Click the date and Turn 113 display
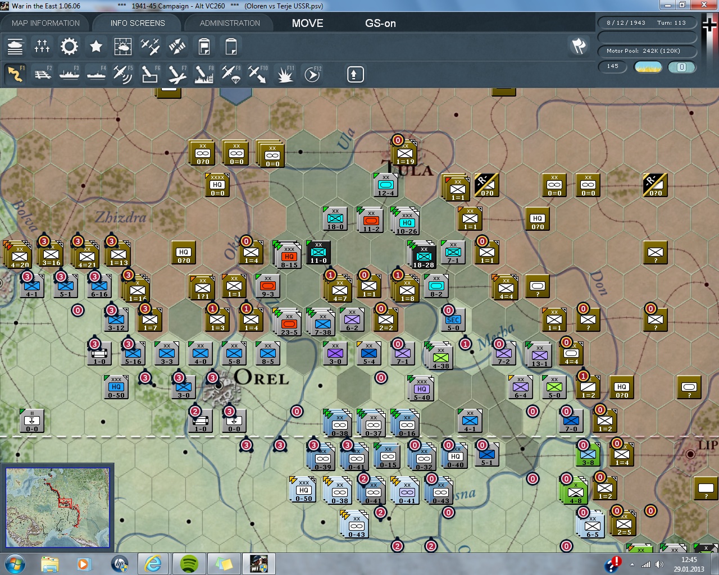 (x=647, y=23)
